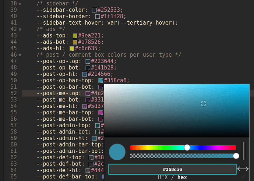Open color swatch for --post-me-bar-bot
Image resolution: width=254 pixels, height=181 pixels.
[x=101, y=119]
